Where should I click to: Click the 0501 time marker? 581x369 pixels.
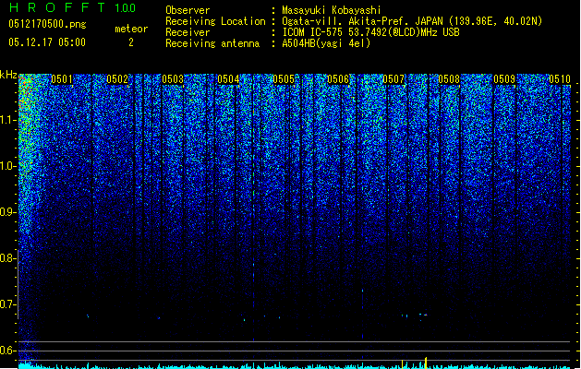(62, 79)
